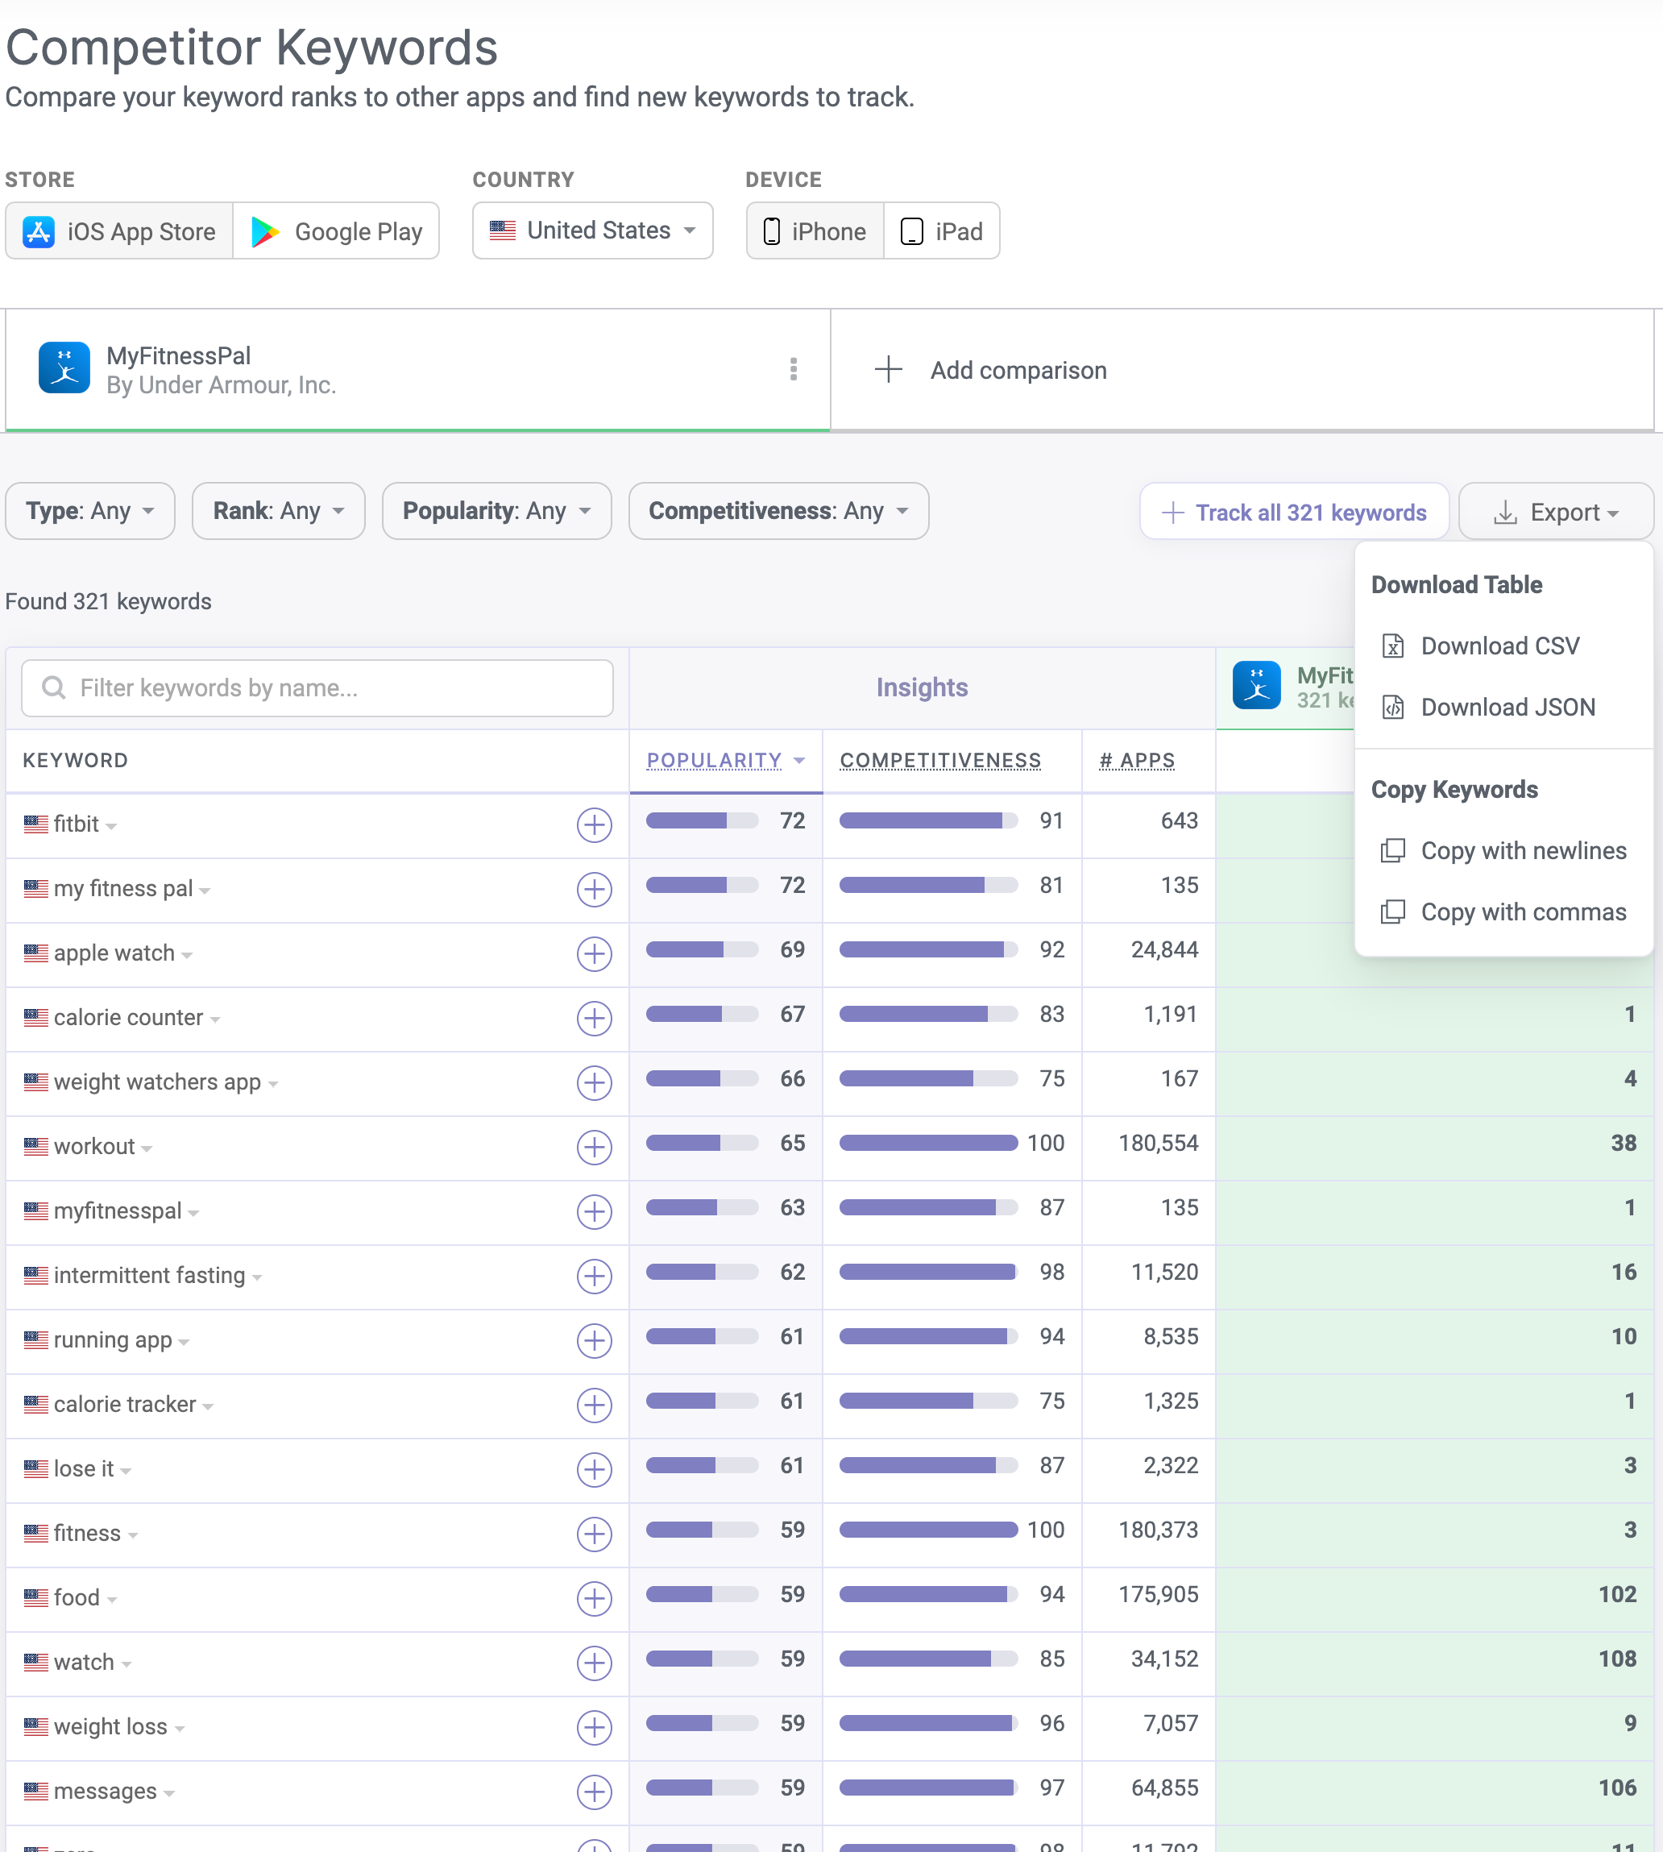This screenshot has height=1852, width=1663.
Task: Expand 'calorie counter' keyword arrow
Action: pyautogui.click(x=216, y=1019)
